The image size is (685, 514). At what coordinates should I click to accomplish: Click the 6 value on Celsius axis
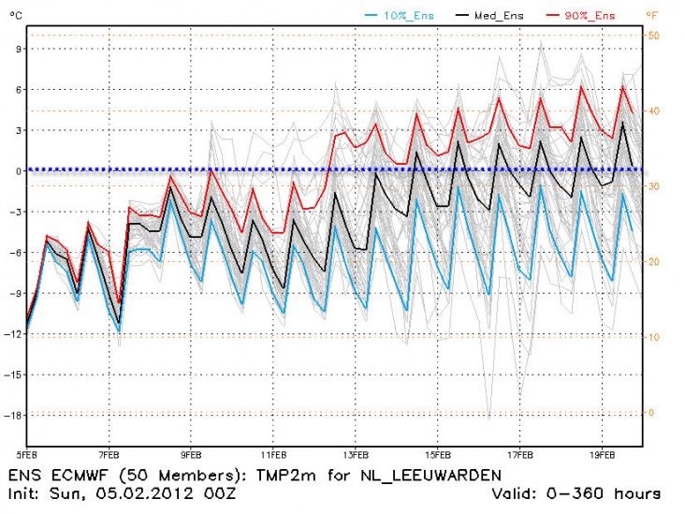pyautogui.click(x=19, y=90)
